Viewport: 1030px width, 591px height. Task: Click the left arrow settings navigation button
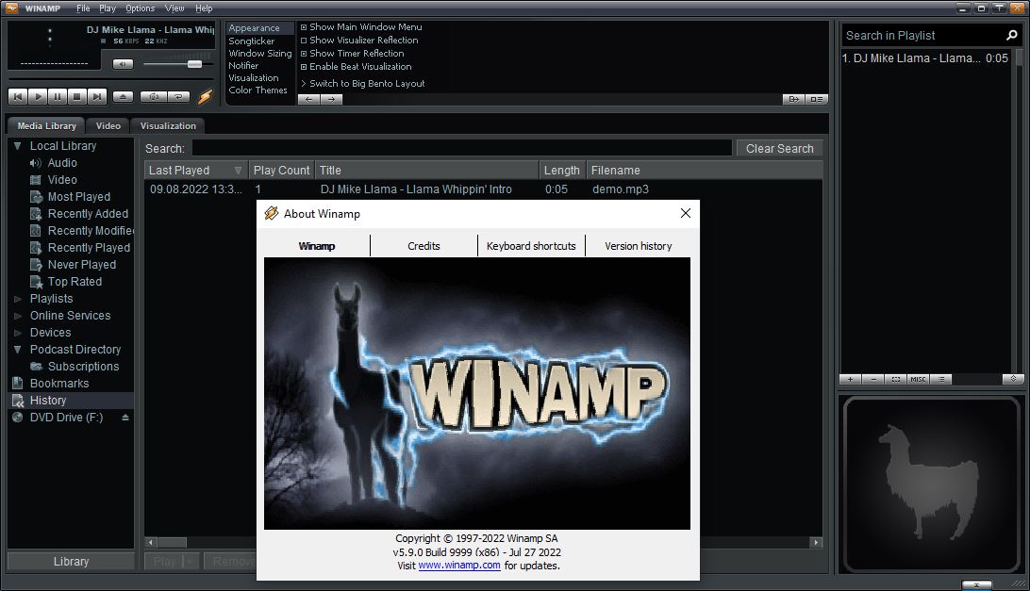point(308,99)
